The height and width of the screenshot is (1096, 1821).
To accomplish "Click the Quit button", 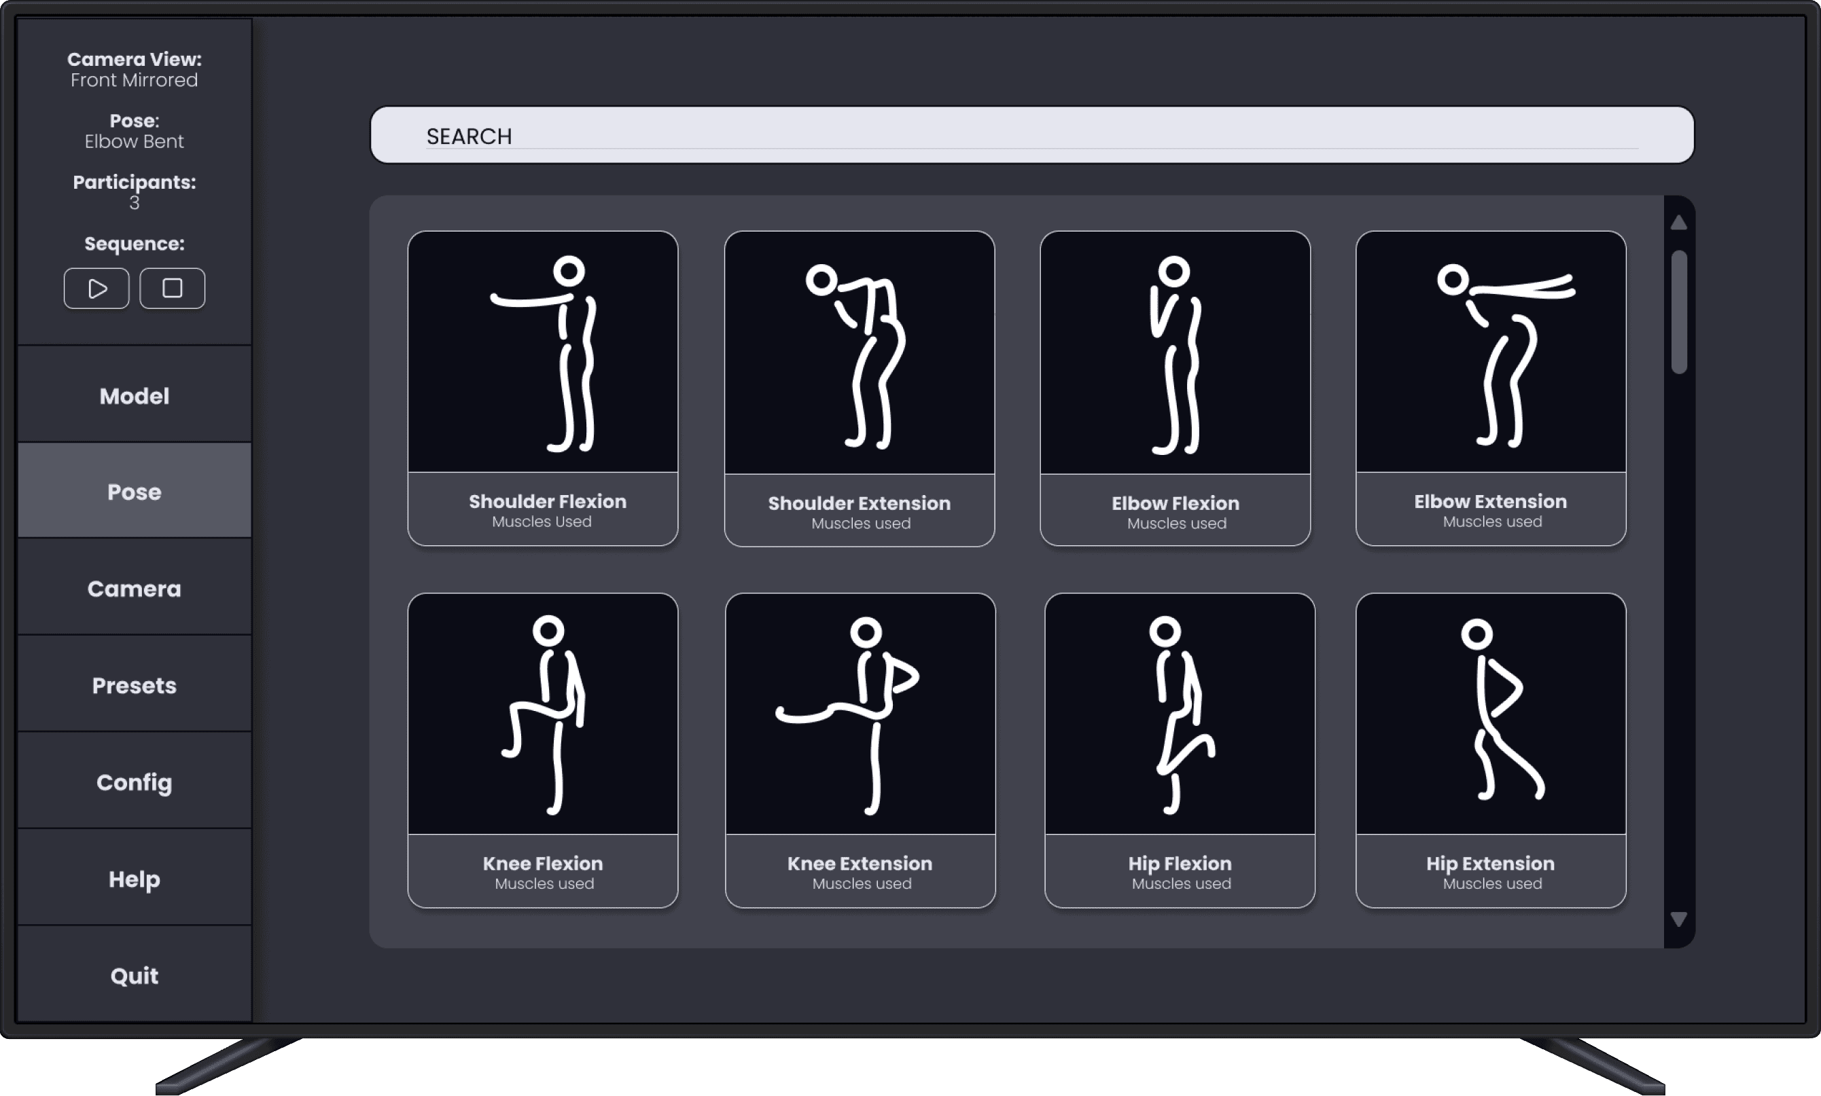I will tap(135, 976).
